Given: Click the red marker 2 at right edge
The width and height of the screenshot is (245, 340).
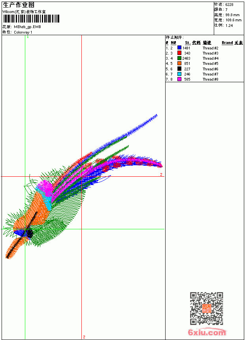Looking at the screenshot, I should [x=161, y=174].
